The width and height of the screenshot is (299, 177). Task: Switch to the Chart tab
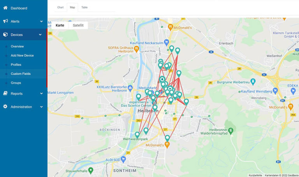(60, 7)
